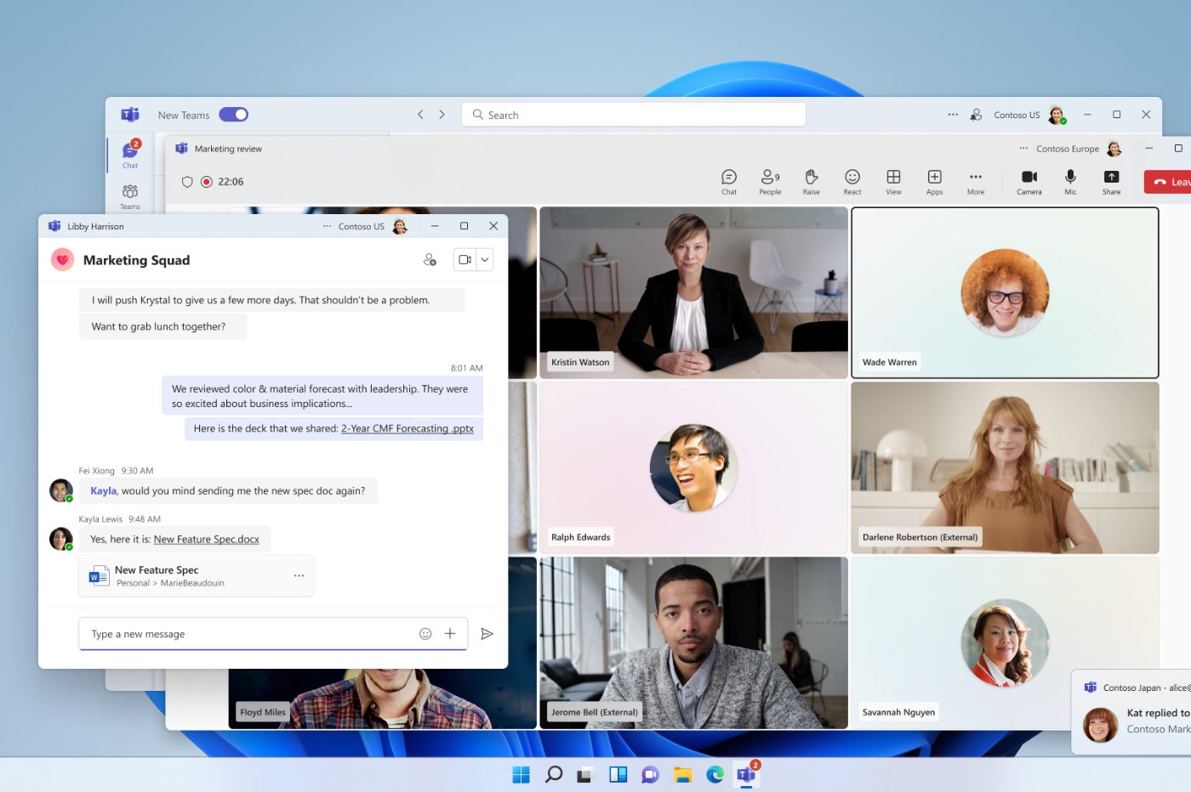Start a video call in Marketing Squad chat
Viewport: 1191px width, 792px height.
[x=464, y=260]
